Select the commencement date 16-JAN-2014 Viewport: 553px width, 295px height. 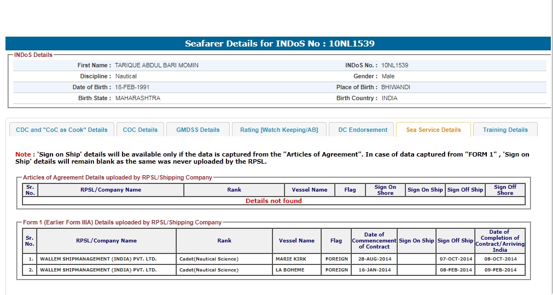click(x=374, y=270)
